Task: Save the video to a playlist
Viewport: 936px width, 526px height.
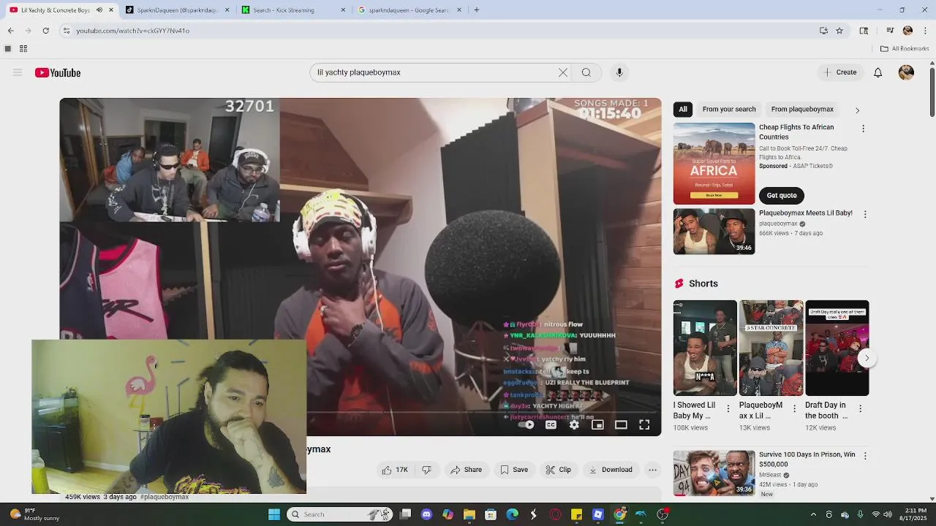Action: pos(514,470)
